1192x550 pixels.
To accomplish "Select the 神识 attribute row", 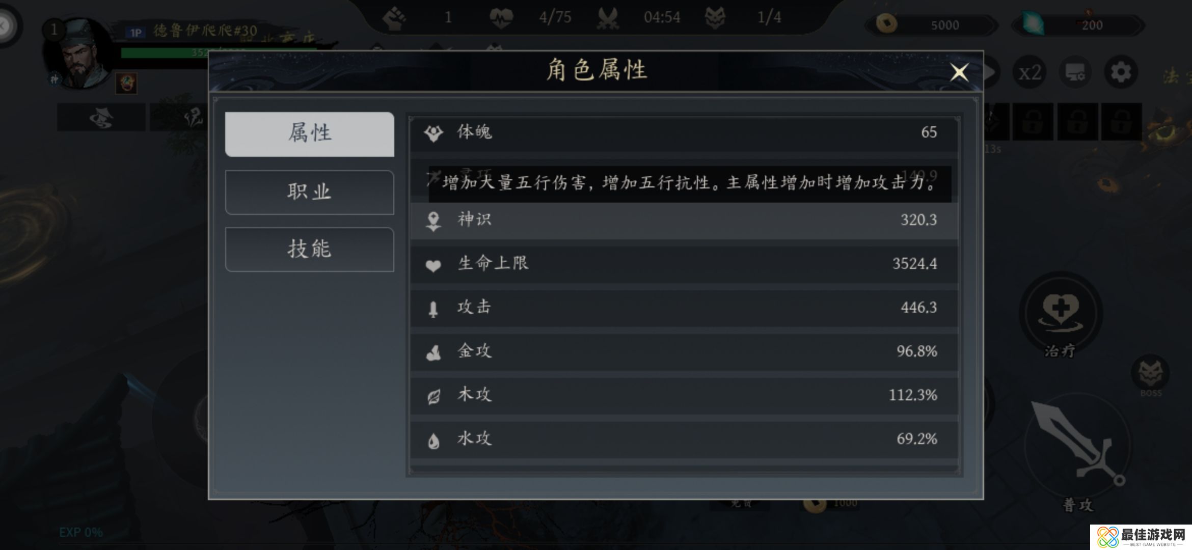I will 684,220.
